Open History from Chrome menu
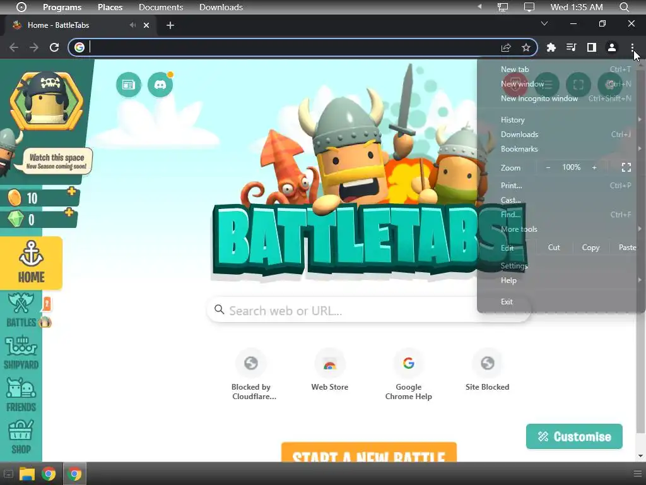646x485 pixels. [x=561, y=120]
